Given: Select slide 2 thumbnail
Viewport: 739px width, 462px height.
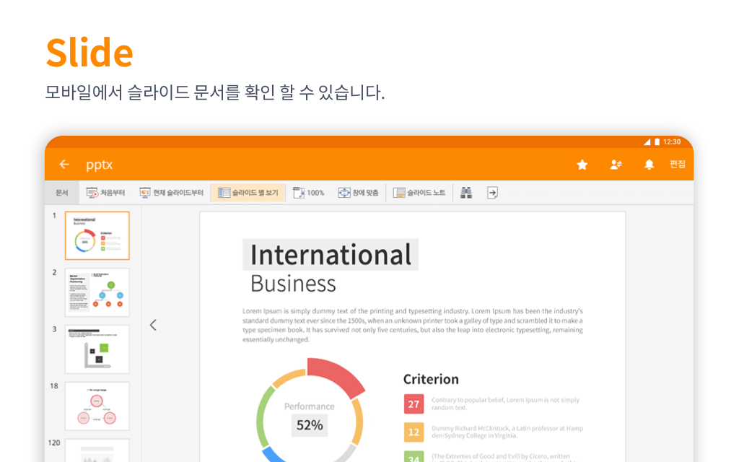Looking at the screenshot, I should click(x=97, y=292).
